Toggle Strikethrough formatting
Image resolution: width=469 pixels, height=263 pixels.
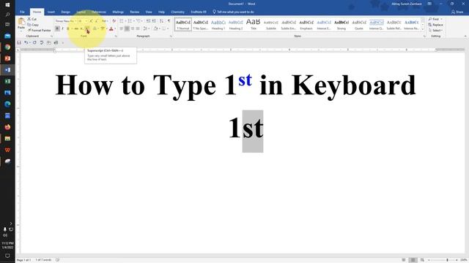pos(76,28)
